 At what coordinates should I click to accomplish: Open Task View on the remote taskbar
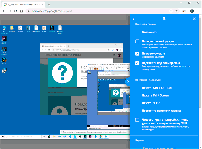(44, 137)
